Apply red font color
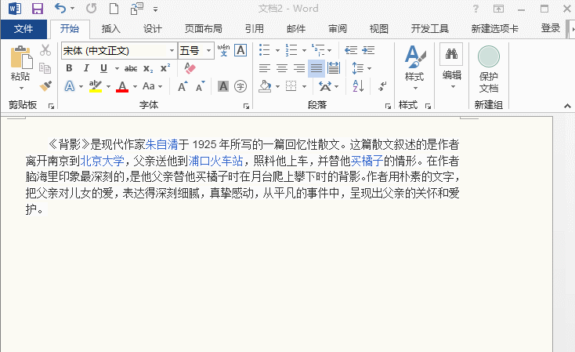575x352 pixels. [122, 86]
